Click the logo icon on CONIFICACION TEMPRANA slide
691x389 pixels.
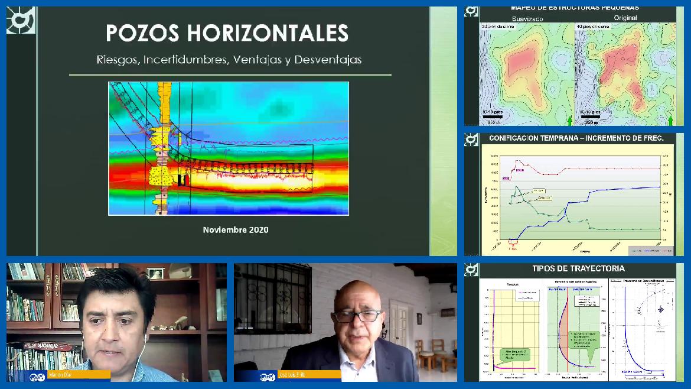pyautogui.click(x=471, y=139)
